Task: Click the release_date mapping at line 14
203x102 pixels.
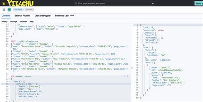Action: 51,26
